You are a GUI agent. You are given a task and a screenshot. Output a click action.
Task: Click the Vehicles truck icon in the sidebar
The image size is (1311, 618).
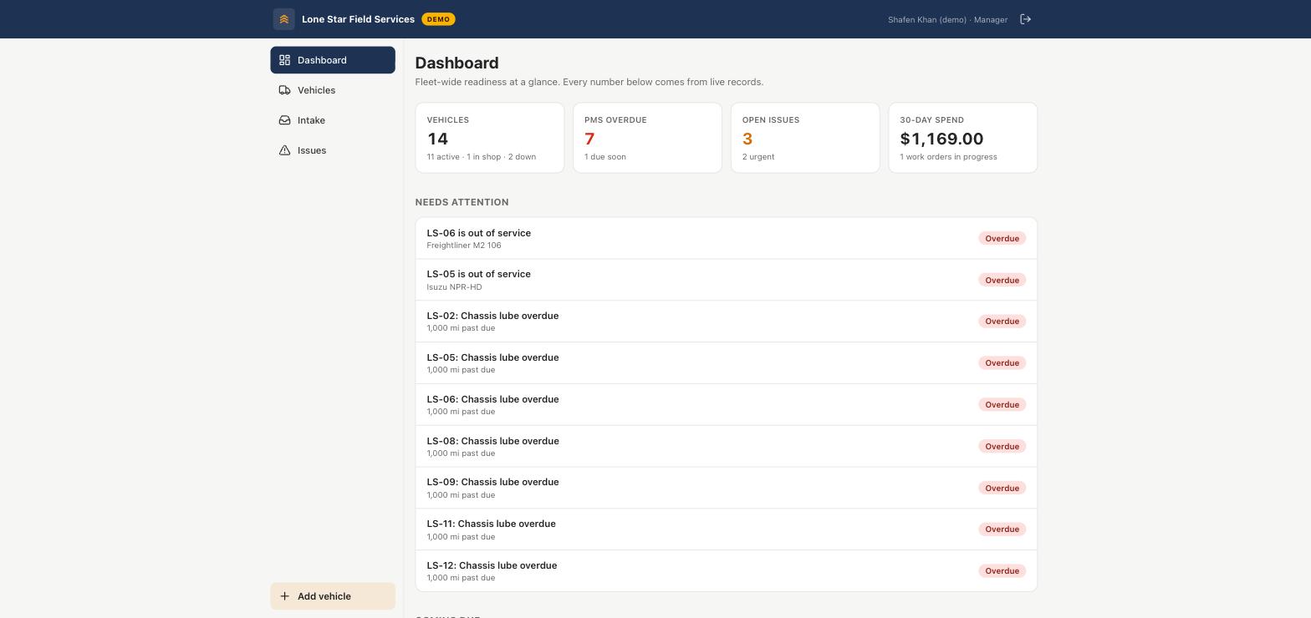click(x=284, y=90)
